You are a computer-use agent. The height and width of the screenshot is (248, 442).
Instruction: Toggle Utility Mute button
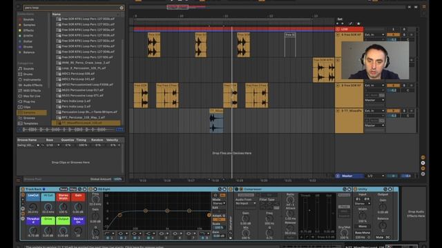[379, 238]
